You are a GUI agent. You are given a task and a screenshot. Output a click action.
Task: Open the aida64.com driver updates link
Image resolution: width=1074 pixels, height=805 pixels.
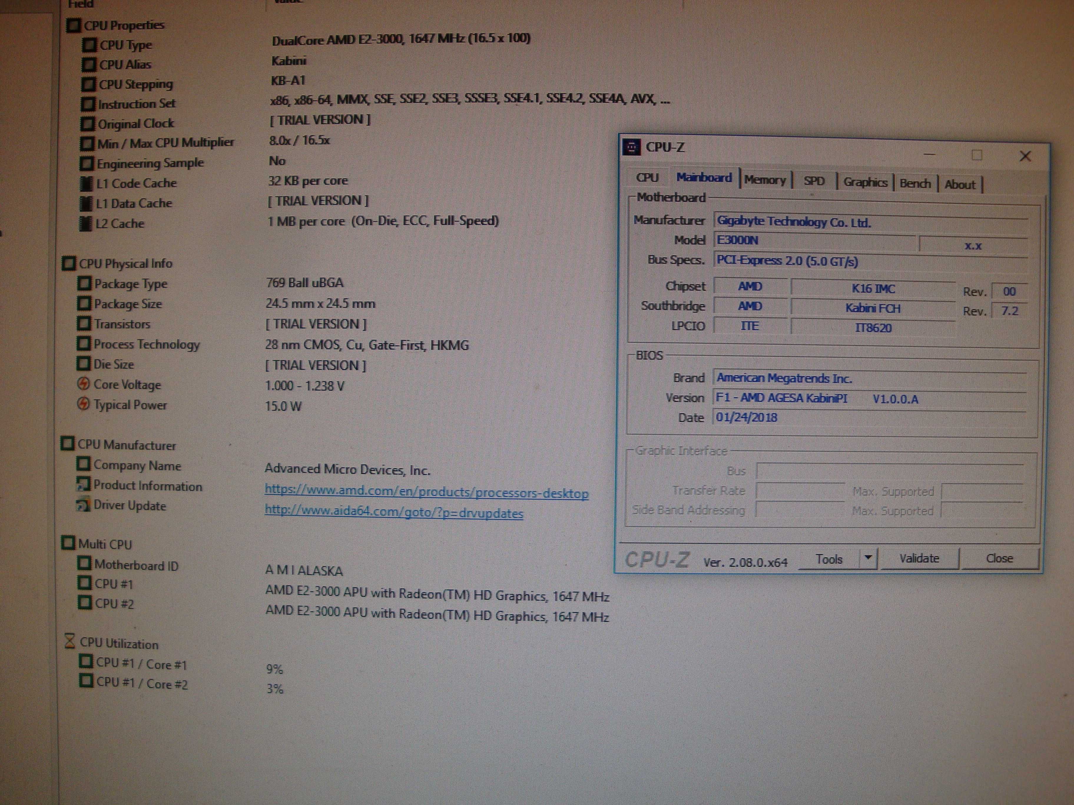pos(394,513)
